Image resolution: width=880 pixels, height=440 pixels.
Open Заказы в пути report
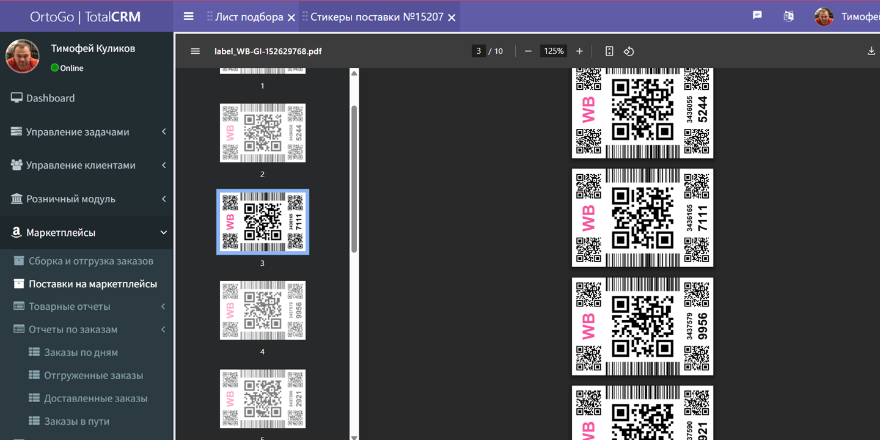tap(76, 421)
